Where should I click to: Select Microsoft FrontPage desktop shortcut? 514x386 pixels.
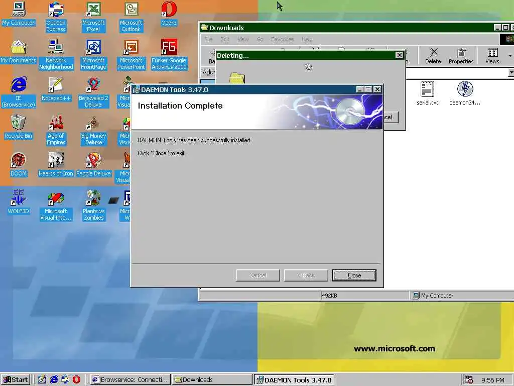pos(93,55)
